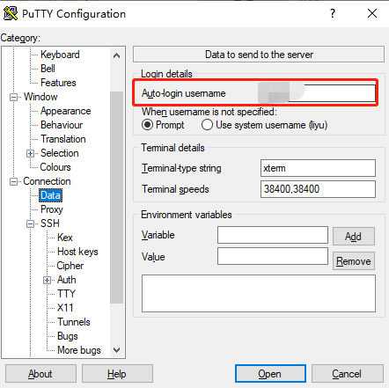Click the category list scroll-down arrow

[116, 350]
